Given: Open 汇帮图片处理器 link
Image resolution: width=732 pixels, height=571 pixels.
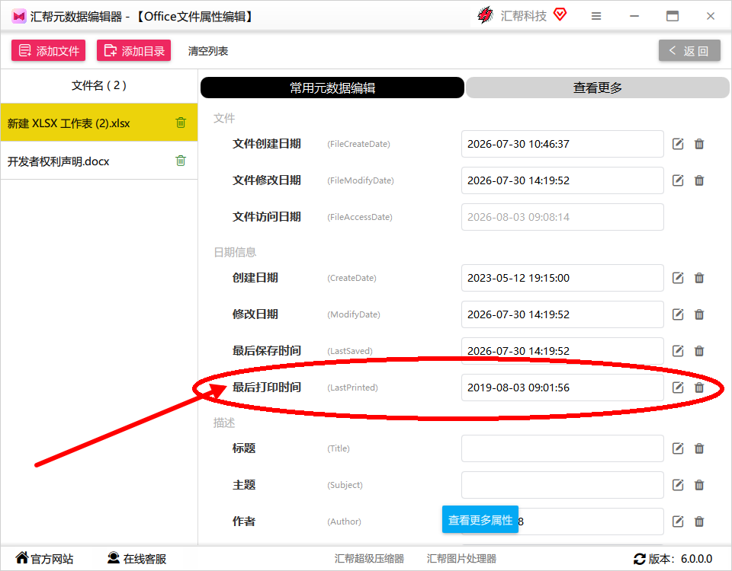Looking at the screenshot, I should (x=462, y=558).
